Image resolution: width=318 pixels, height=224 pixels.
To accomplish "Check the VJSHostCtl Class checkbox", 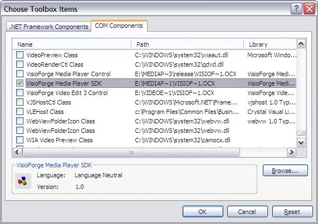I will (19, 102).
